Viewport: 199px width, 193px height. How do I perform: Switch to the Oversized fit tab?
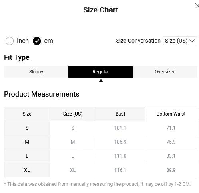(x=165, y=72)
